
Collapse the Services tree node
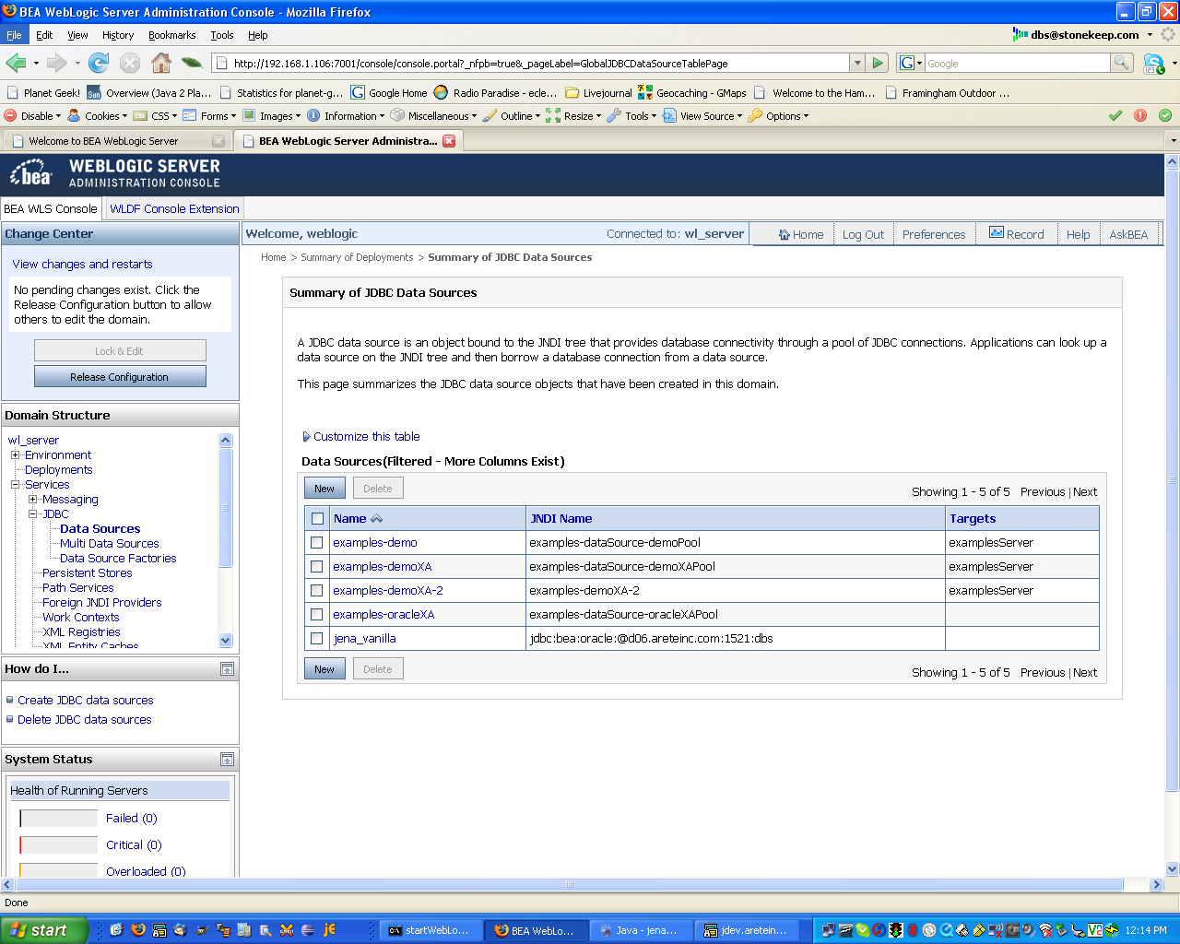[x=15, y=485]
